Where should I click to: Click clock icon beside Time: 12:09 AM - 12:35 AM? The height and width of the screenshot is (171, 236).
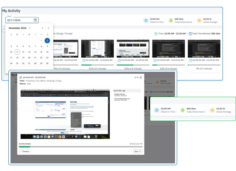(x=156, y=33)
